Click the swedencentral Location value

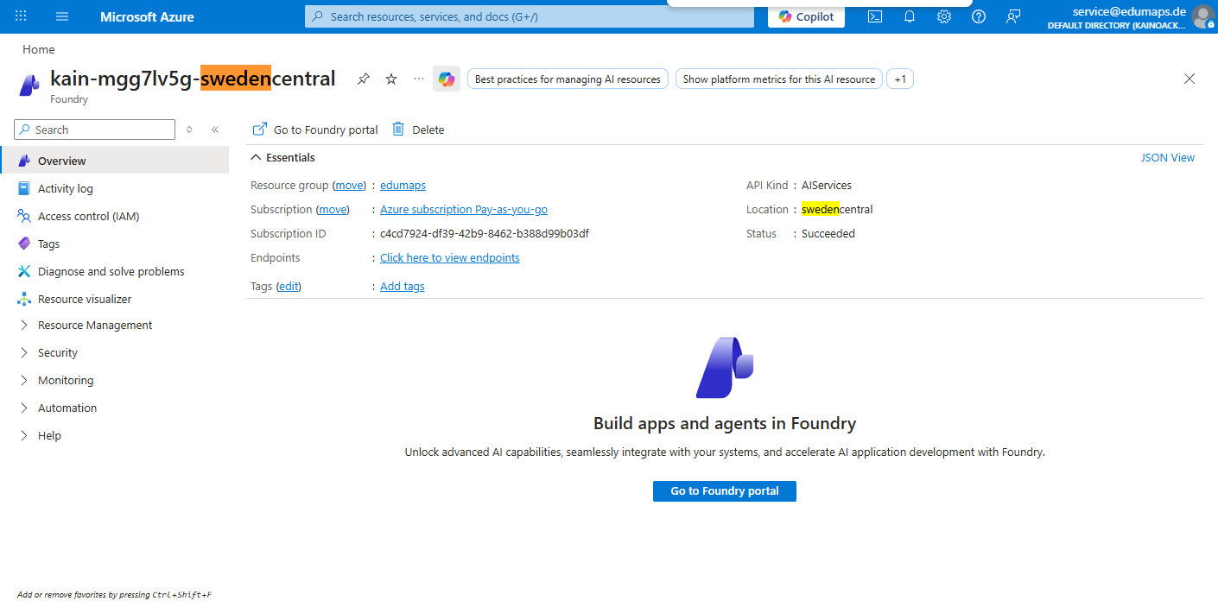837,210
